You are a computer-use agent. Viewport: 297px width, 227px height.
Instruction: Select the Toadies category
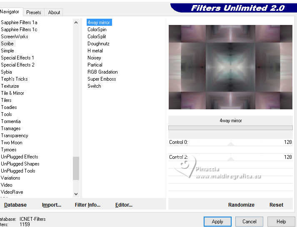coord(9,107)
